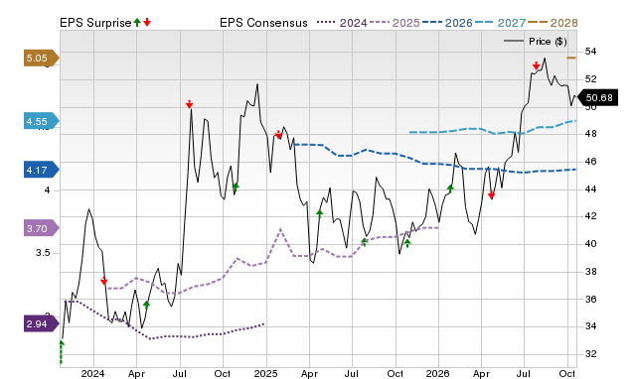Click the 38 price axis label
The width and height of the screenshot is (636, 379).
tap(590, 271)
